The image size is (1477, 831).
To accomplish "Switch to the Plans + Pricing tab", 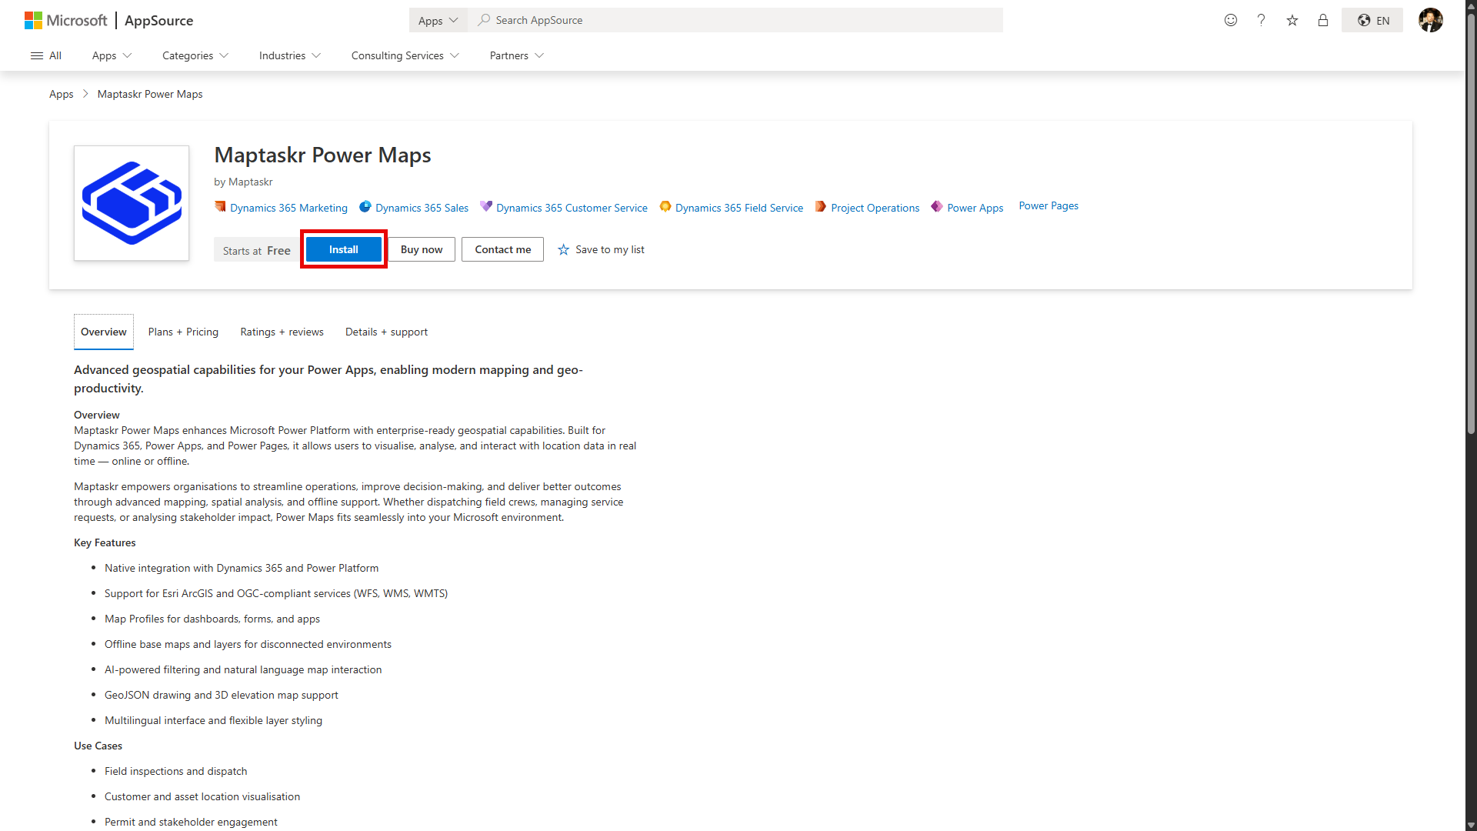I will pyautogui.click(x=183, y=332).
